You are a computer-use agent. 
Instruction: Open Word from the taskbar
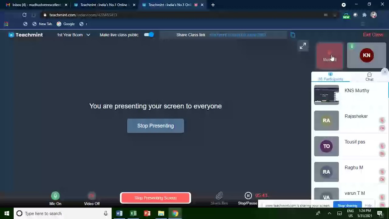pos(119,214)
